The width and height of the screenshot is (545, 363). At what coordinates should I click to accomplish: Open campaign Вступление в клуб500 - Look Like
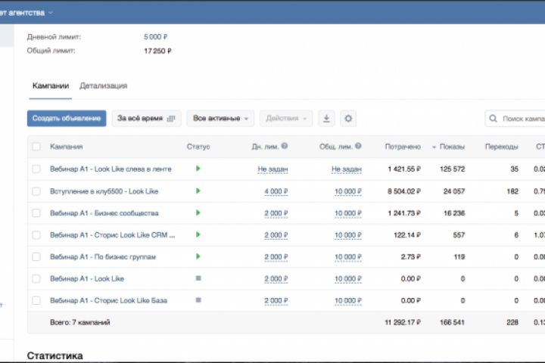click(104, 191)
